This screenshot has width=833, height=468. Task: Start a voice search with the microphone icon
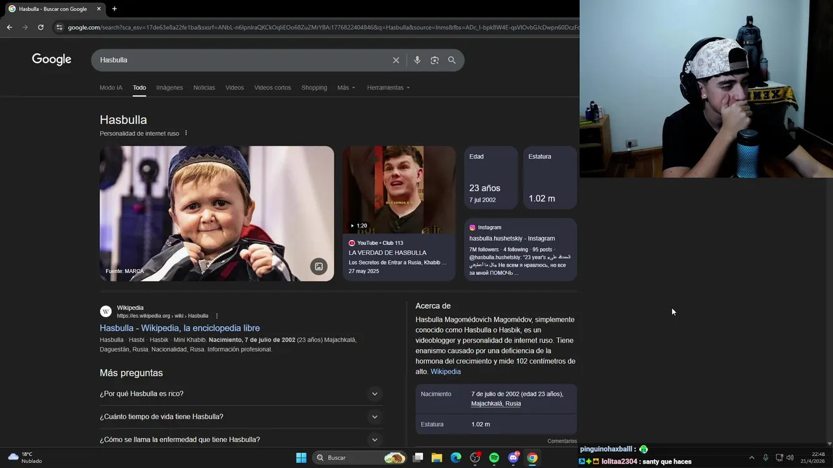(417, 60)
